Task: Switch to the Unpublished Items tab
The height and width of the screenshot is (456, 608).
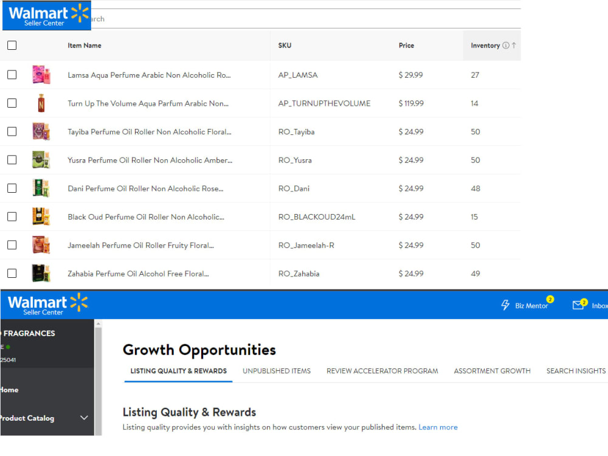Action: pos(277,371)
